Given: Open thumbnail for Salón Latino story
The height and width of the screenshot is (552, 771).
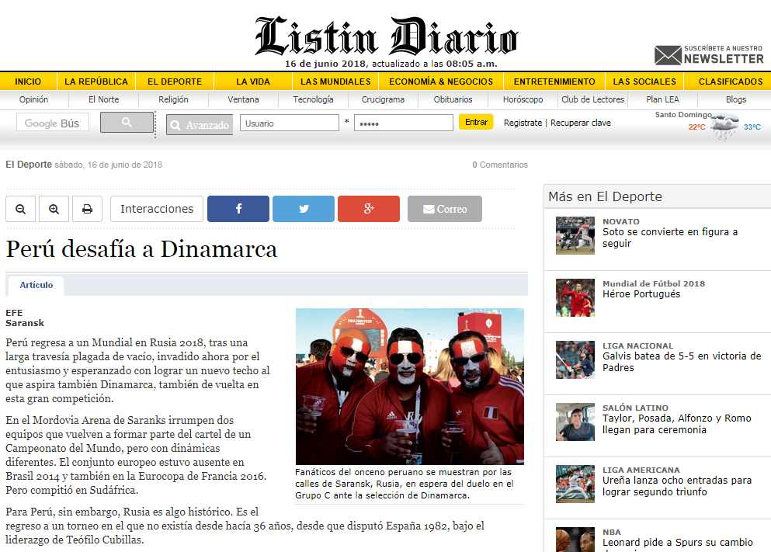Looking at the screenshot, I should coord(575,422).
